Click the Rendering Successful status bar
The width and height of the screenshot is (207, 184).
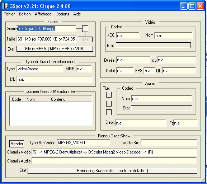(x=113, y=171)
